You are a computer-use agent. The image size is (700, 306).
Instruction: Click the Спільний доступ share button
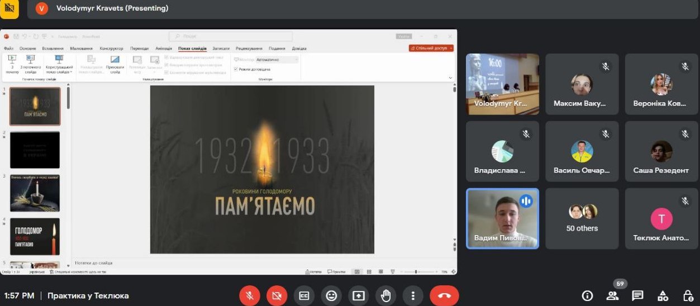(431, 49)
